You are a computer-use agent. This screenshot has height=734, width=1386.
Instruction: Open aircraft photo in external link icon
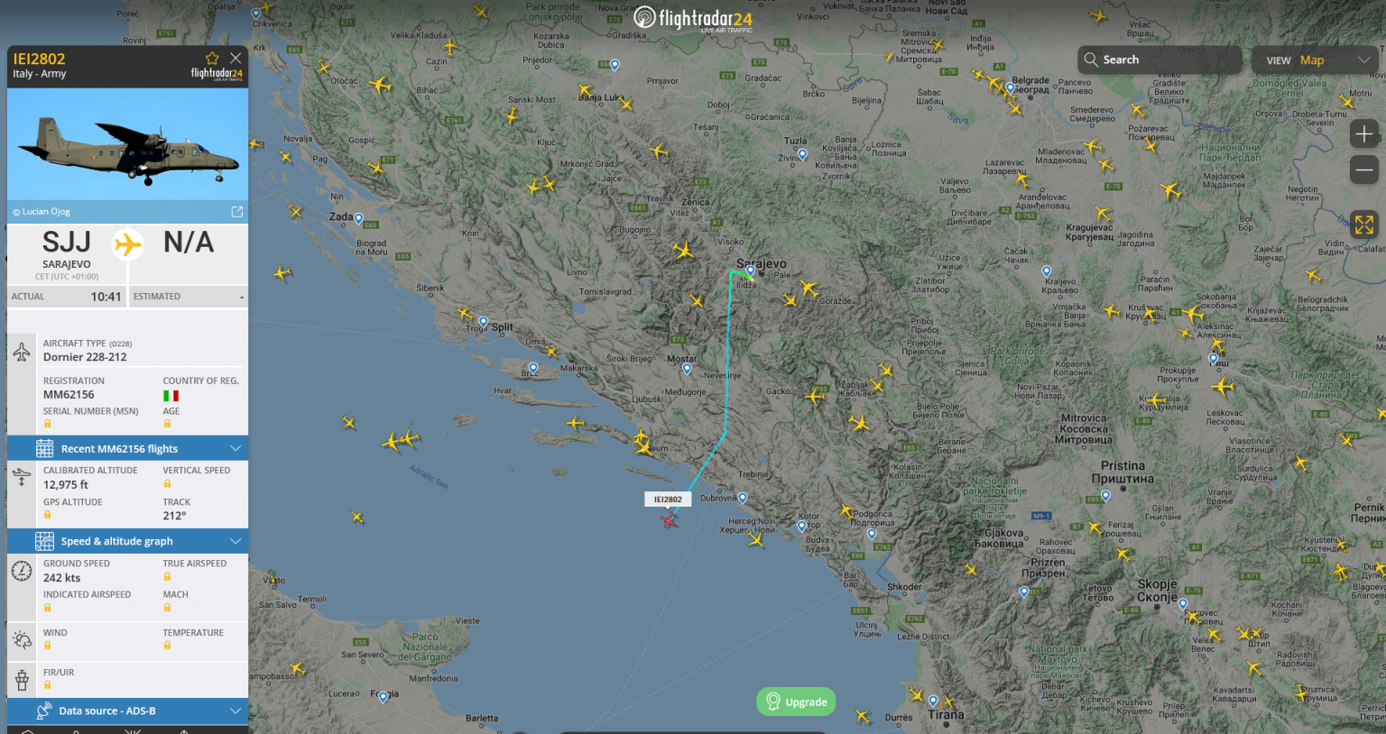[x=237, y=212]
